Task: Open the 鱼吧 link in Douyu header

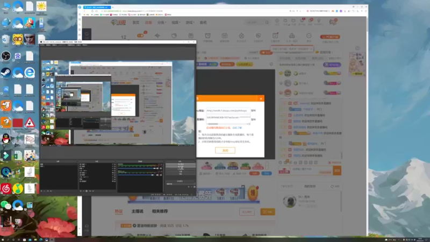Action: pos(203,23)
